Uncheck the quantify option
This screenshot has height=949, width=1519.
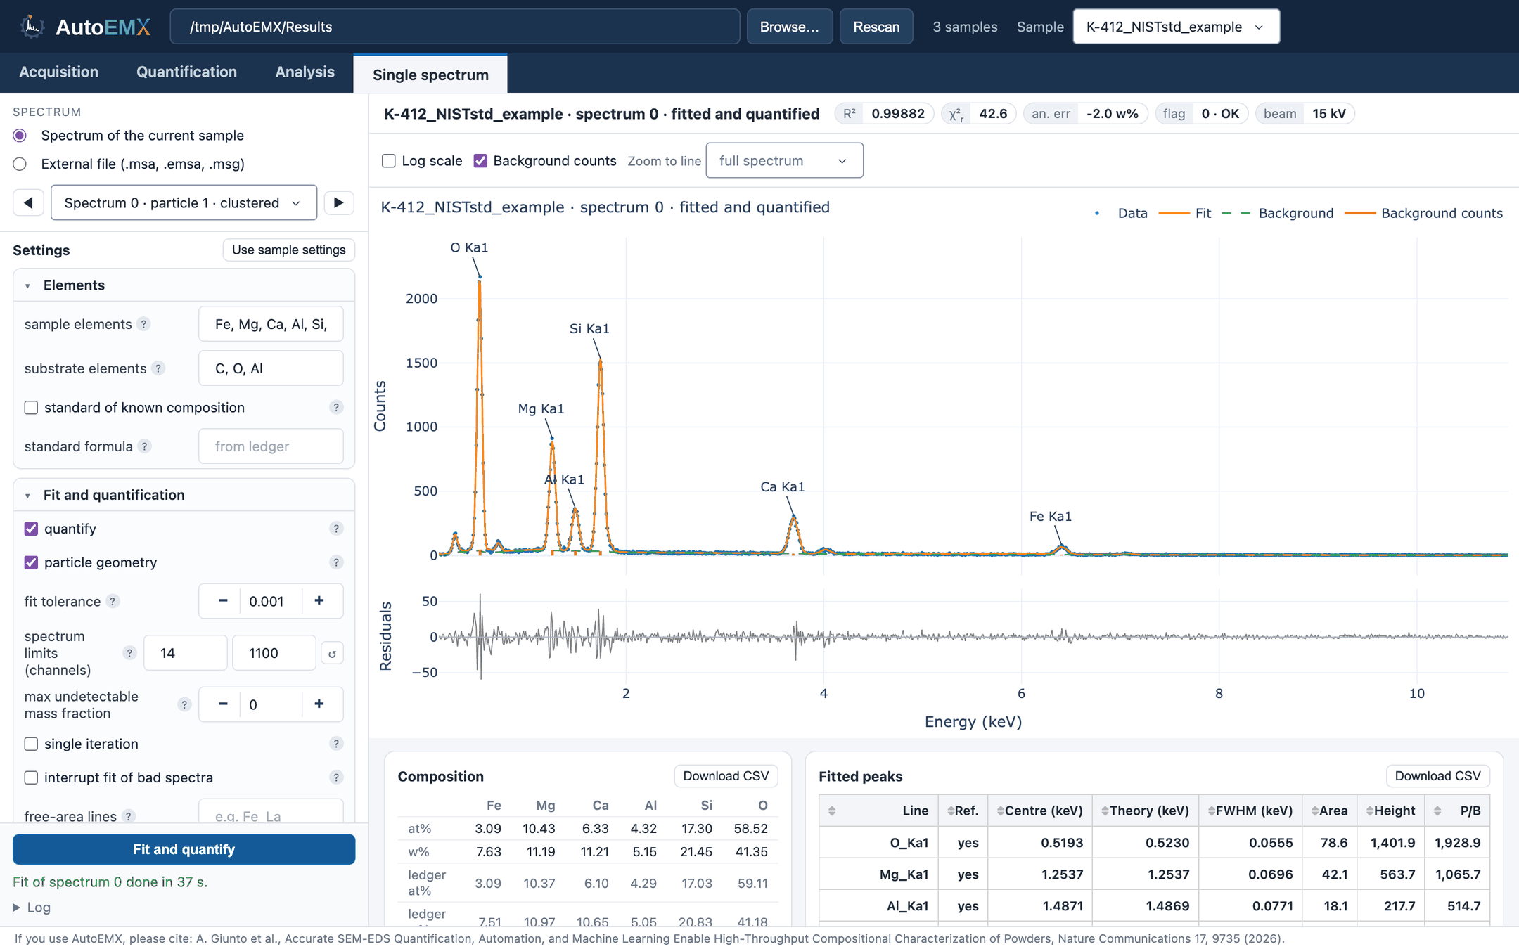[31, 529]
